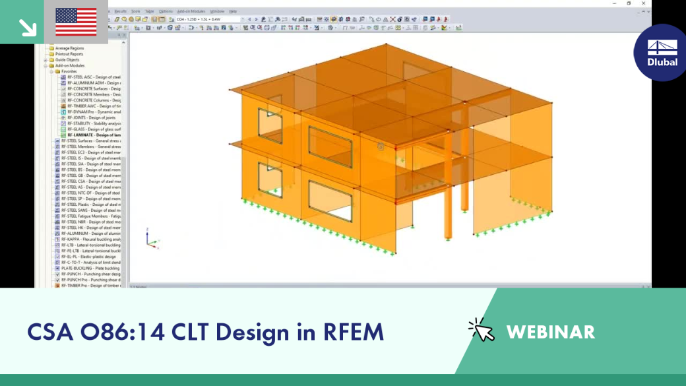Click the red X delete toolbar icon
The image size is (686, 386).
[x=392, y=19]
